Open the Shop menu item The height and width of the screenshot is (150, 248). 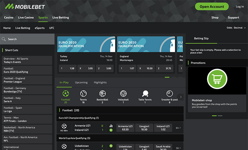(x=215, y=17)
